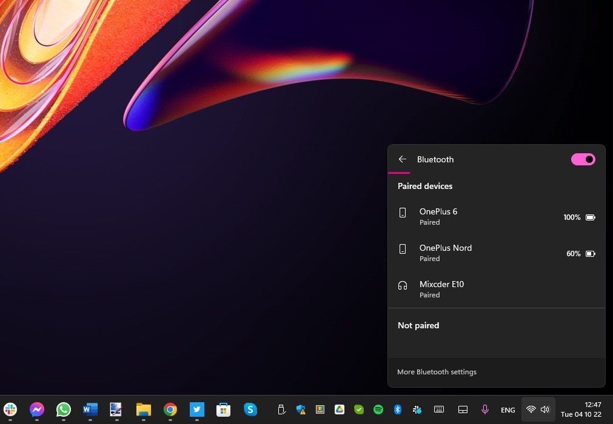Screen dimensions: 613x424
Task: Click the microphone icon in the taskbar
Action: pyautogui.click(x=484, y=409)
